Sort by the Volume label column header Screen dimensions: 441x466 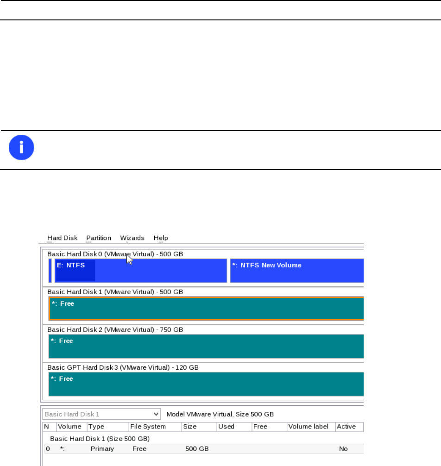point(311,427)
